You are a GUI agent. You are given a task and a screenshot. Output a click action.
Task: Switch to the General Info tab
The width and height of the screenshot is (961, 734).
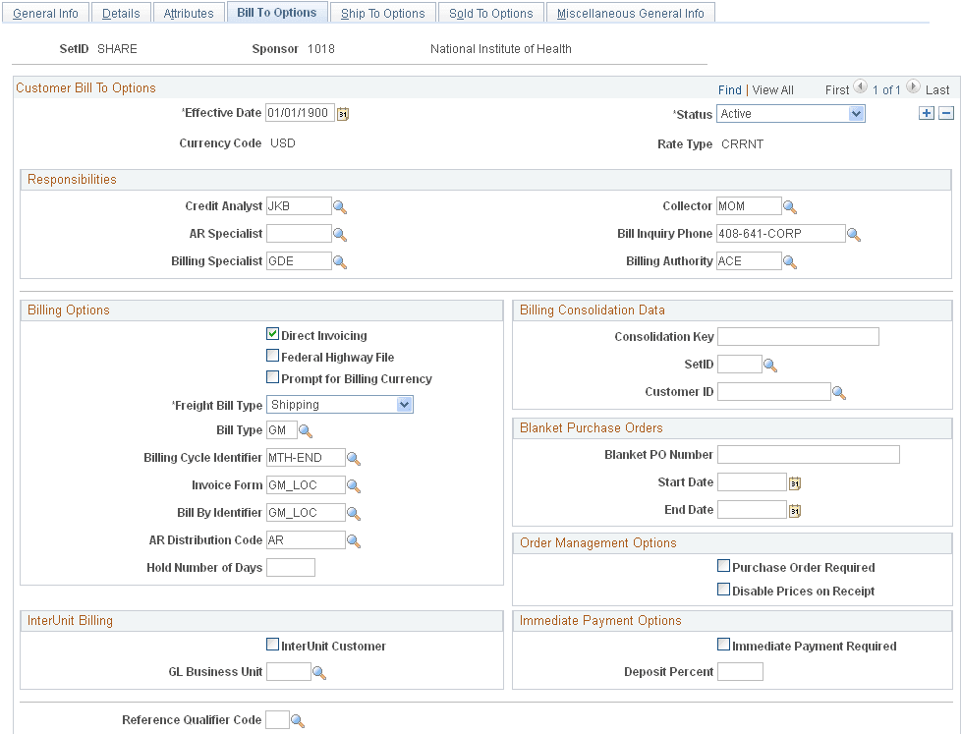click(x=45, y=12)
